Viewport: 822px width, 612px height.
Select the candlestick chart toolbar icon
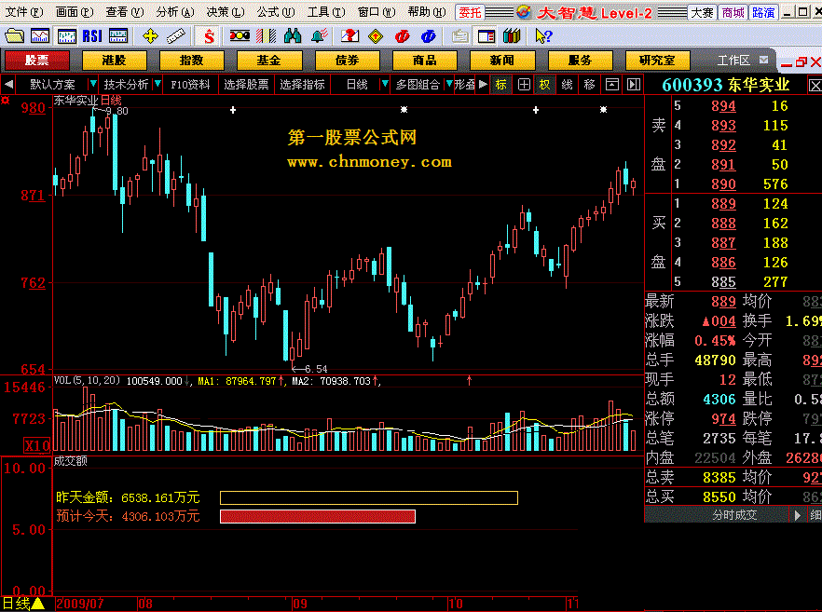[x=66, y=36]
